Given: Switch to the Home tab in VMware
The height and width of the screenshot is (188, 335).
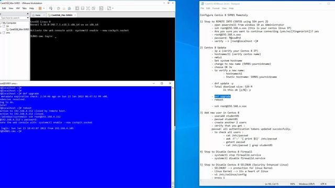Looking at the screenshot, I should click(38, 15).
